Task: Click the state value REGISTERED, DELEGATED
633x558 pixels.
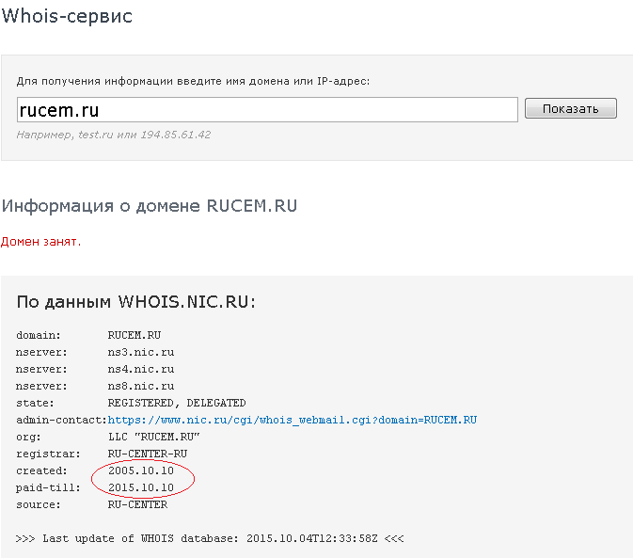Action: pos(176,403)
